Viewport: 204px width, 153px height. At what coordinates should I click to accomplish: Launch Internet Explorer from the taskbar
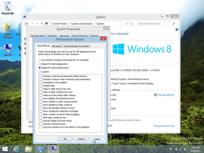(x=16, y=149)
